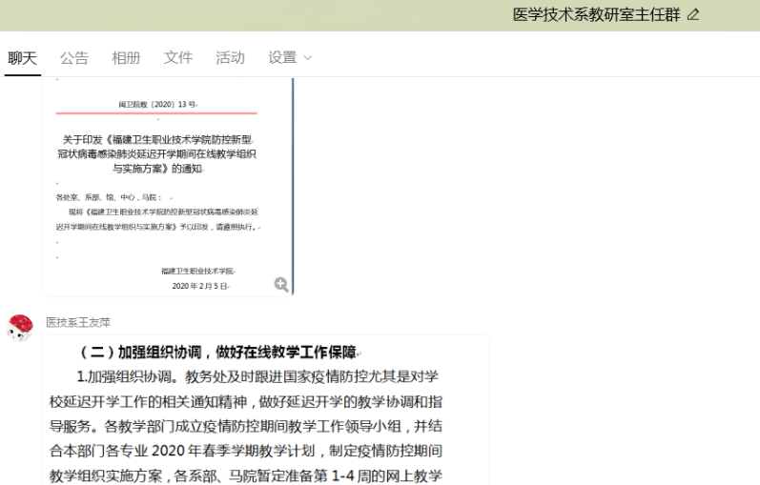Open image message headed （二）加强组织协调
The height and width of the screenshot is (485, 760).
point(218,352)
